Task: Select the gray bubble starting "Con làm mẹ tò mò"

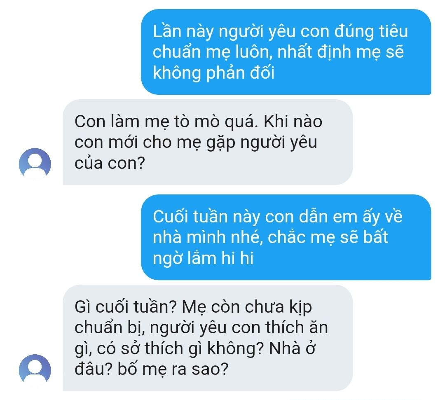Action: coord(207,142)
